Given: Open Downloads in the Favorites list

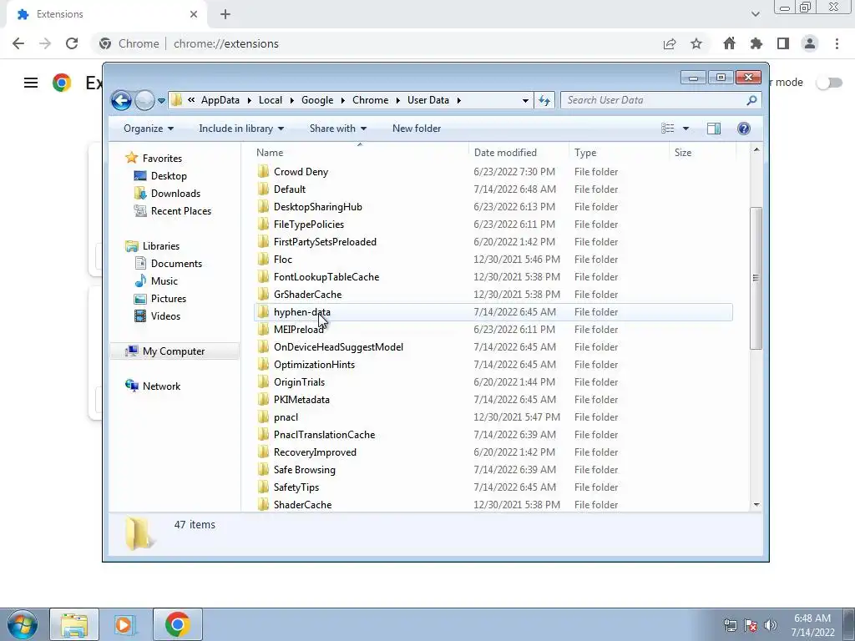Looking at the screenshot, I should click(175, 194).
